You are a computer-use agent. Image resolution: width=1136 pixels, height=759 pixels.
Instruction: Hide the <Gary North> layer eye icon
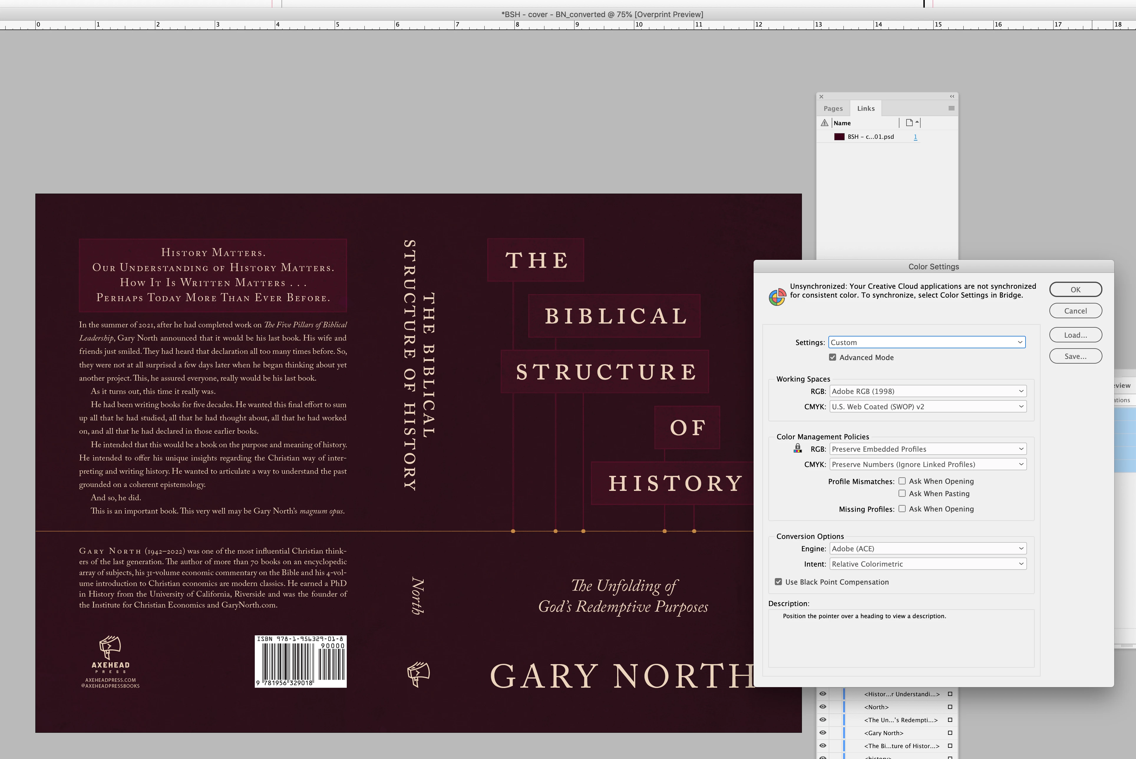point(822,733)
